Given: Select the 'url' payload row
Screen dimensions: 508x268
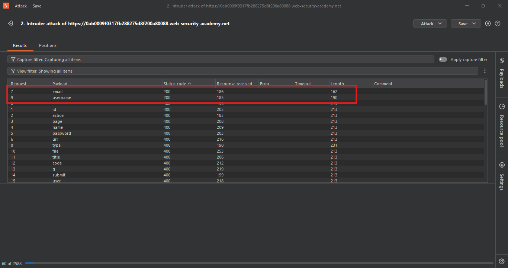Looking at the screenshot, I should pyautogui.click(x=245, y=139).
